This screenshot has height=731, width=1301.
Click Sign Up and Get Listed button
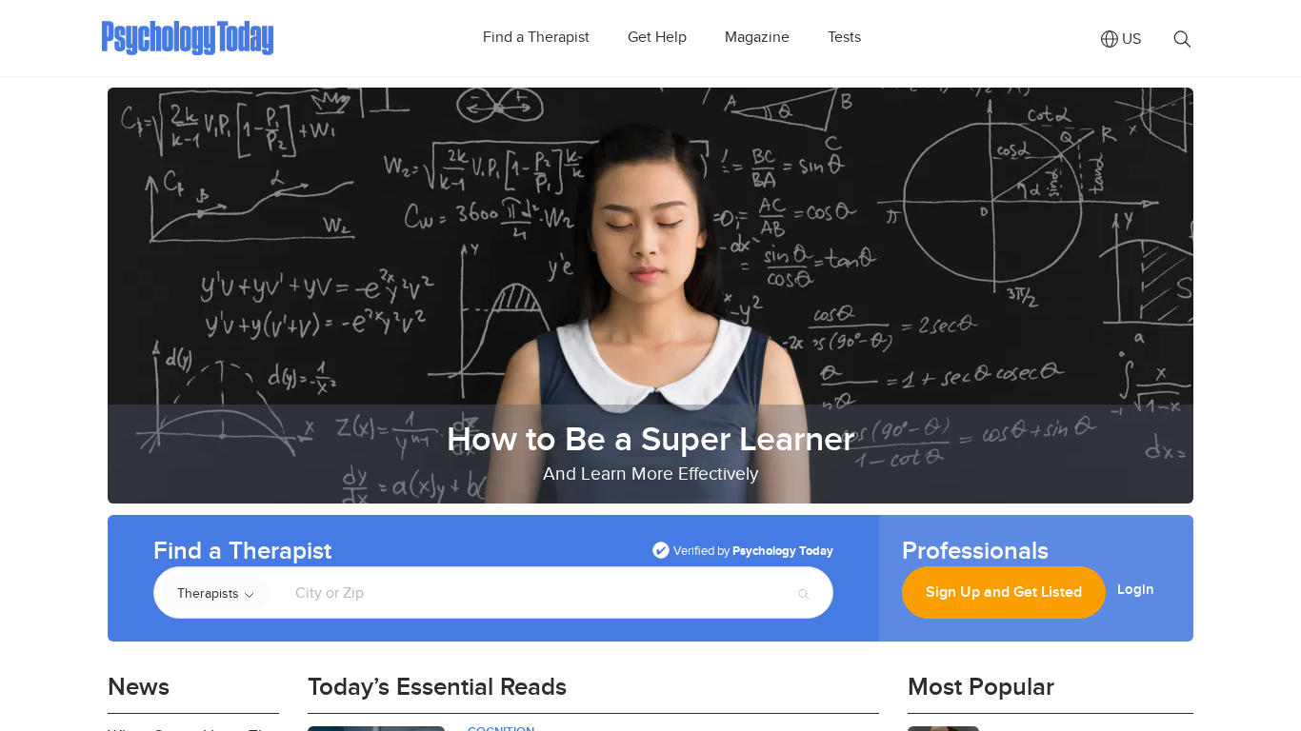click(1004, 592)
